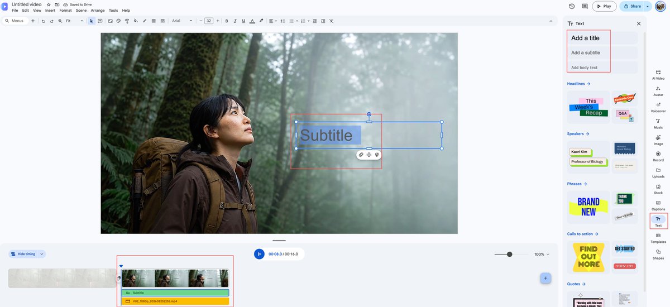Viewport: 670px width, 307px height.
Task: Click the decrease indent icon
Action: pyautogui.click(x=315, y=21)
